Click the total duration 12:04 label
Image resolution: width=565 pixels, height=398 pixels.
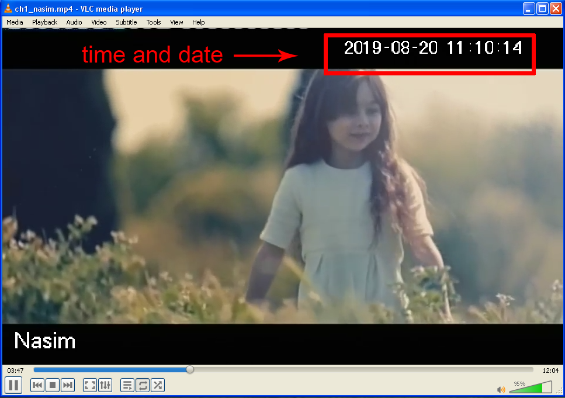tap(550, 371)
